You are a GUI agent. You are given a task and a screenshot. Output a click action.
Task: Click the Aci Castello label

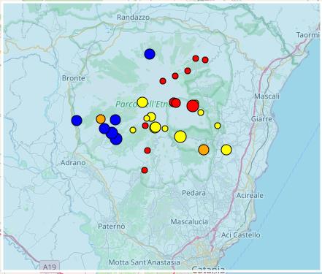tap(240, 235)
